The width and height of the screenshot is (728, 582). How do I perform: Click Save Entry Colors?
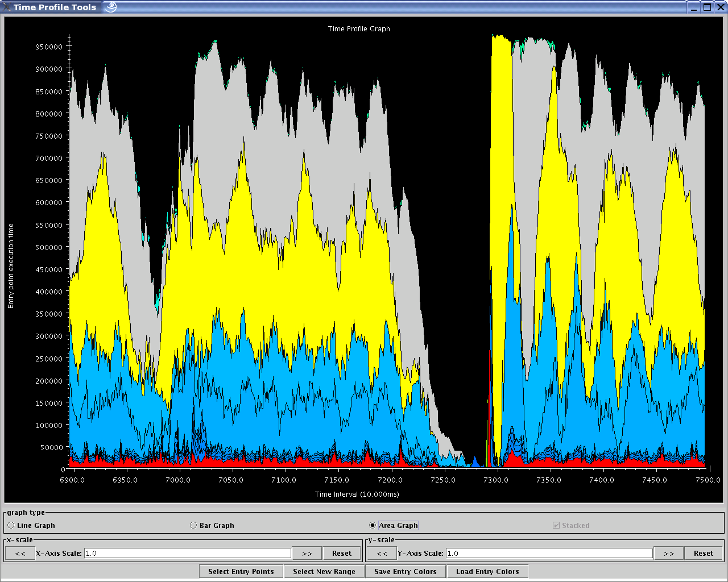click(x=405, y=572)
